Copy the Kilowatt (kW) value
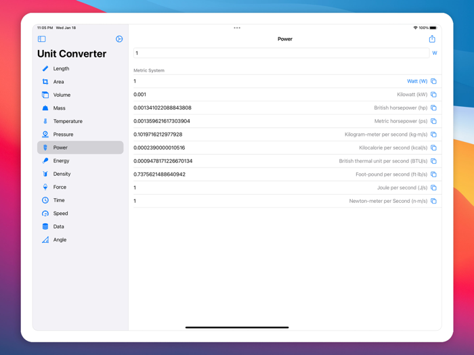Screen dimensions: 474x355 434,95
